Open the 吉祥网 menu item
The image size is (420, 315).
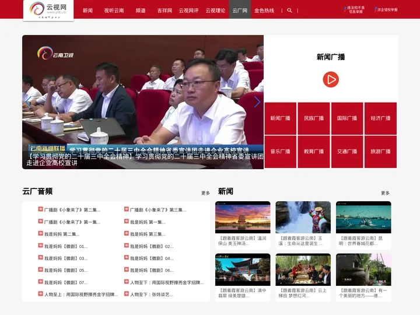pos(164,10)
